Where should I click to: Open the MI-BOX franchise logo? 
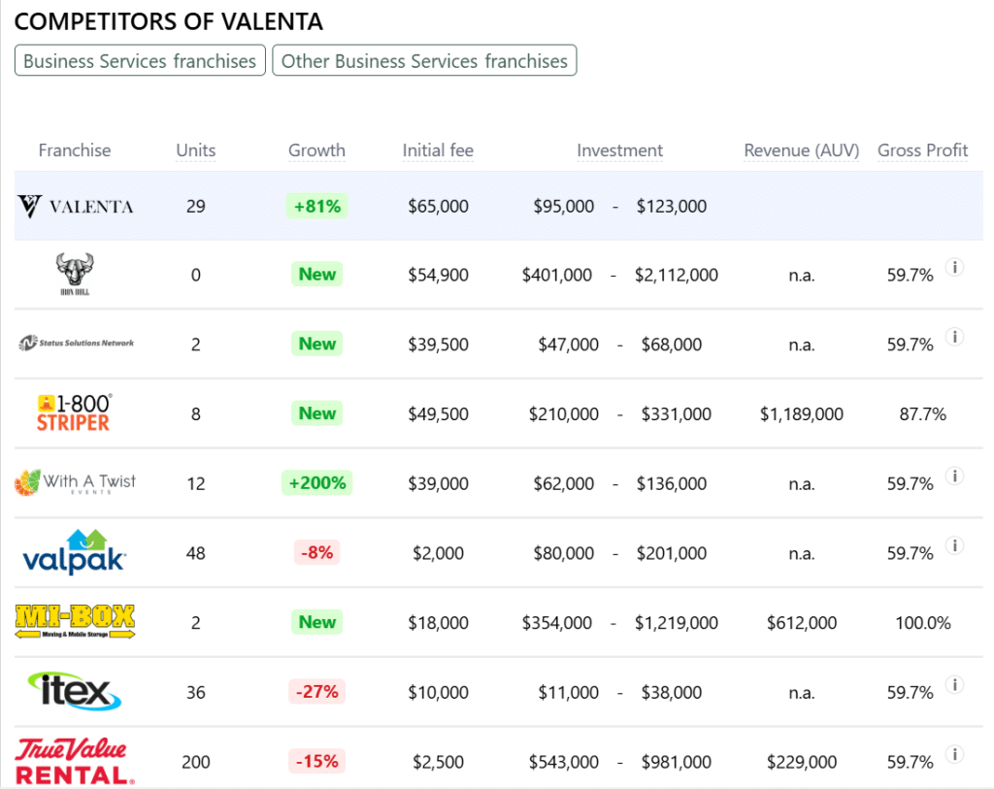(x=75, y=622)
